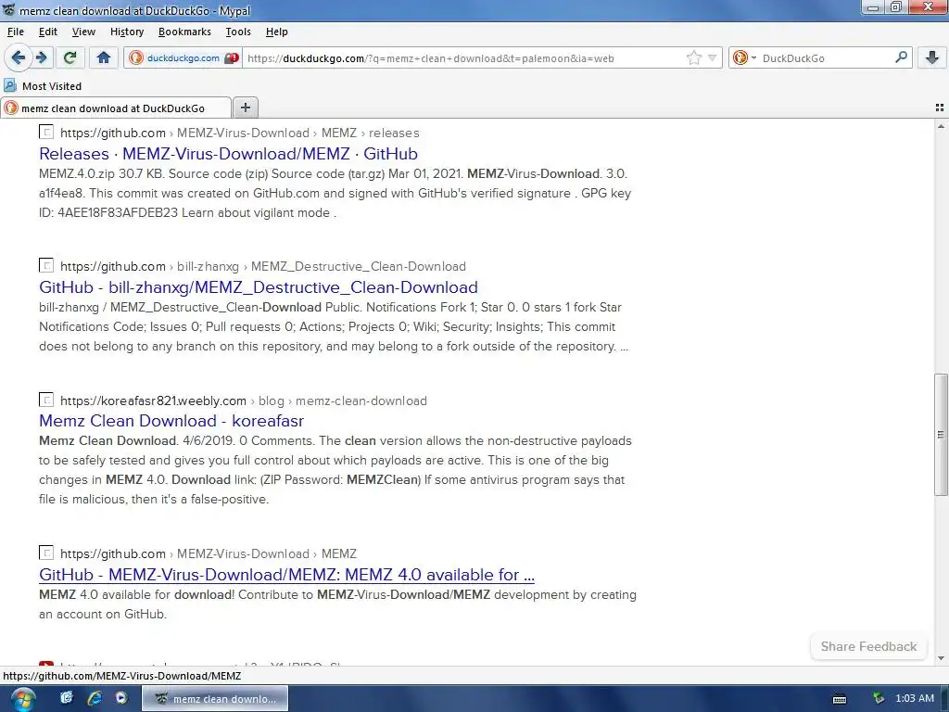Go forward with the Forward arrow button
949x712 pixels.
click(x=41, y=57)
